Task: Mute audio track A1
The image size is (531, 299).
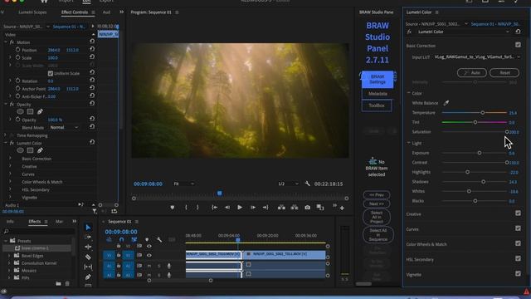Action: click(149, 266)
